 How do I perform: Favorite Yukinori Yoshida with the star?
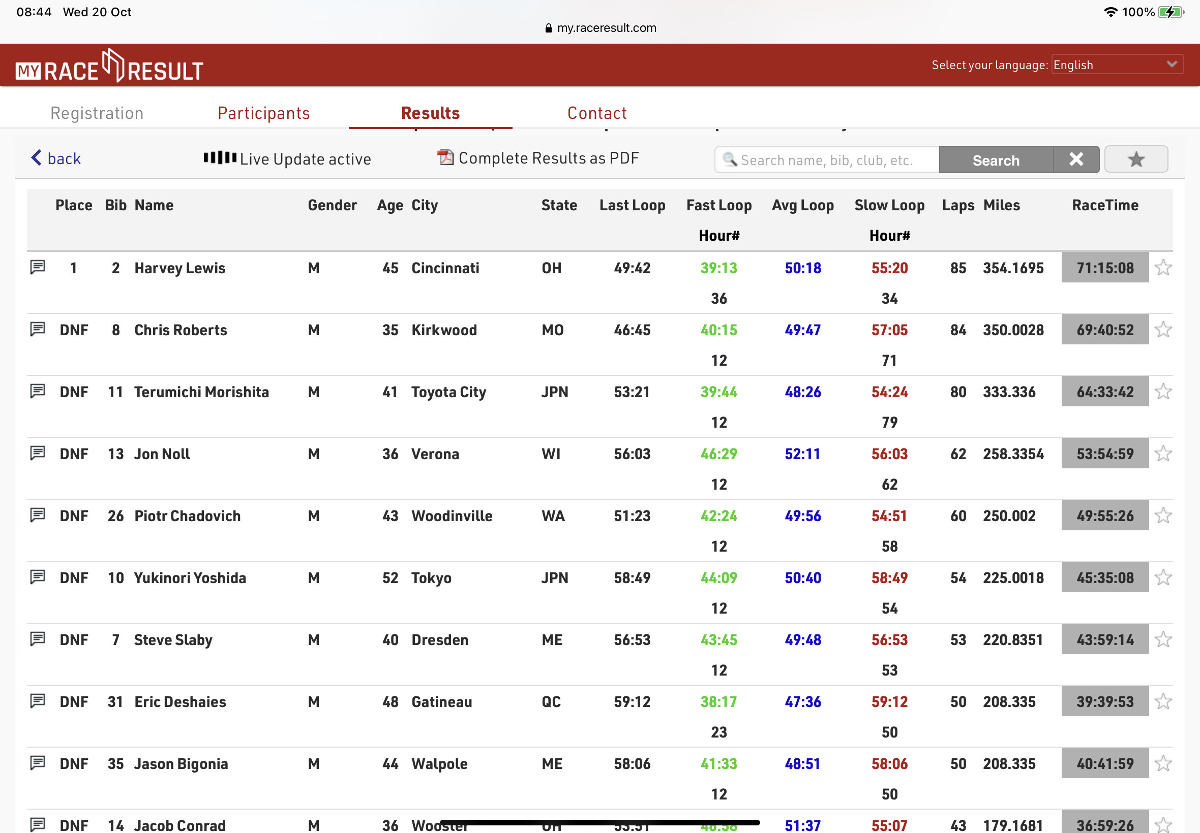point(1163,577)
